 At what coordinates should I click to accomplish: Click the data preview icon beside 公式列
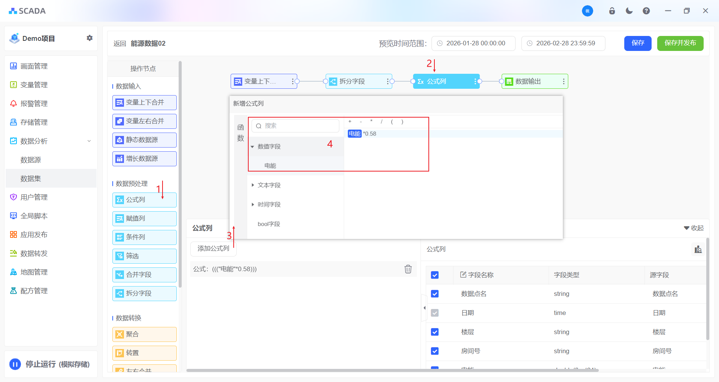pyautogui.click(x=698, y=249)
